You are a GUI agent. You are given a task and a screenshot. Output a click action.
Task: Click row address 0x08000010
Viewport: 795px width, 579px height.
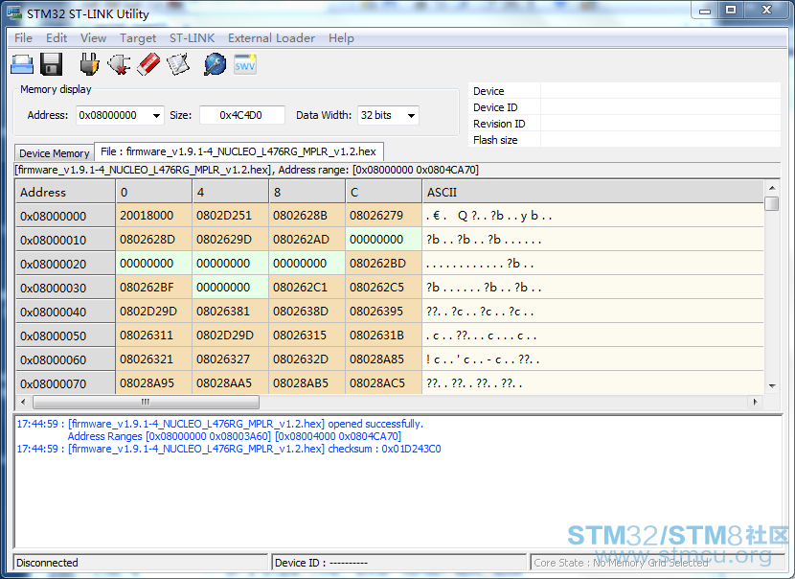click(65, 240)
